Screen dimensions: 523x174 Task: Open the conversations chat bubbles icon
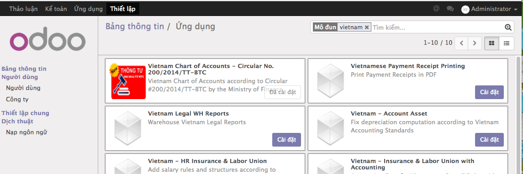[x=450, y=9]
